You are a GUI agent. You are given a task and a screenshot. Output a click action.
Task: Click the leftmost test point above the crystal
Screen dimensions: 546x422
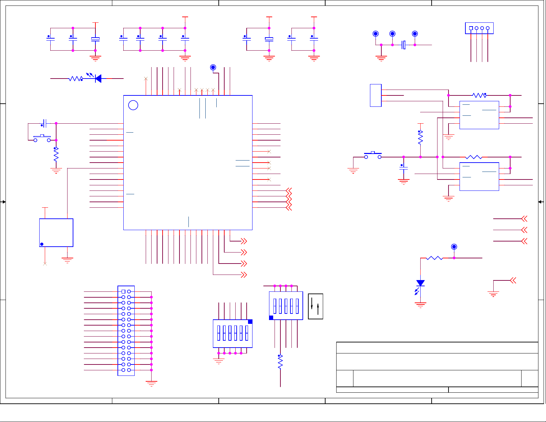pyautogui.click(x=375, y=34)
